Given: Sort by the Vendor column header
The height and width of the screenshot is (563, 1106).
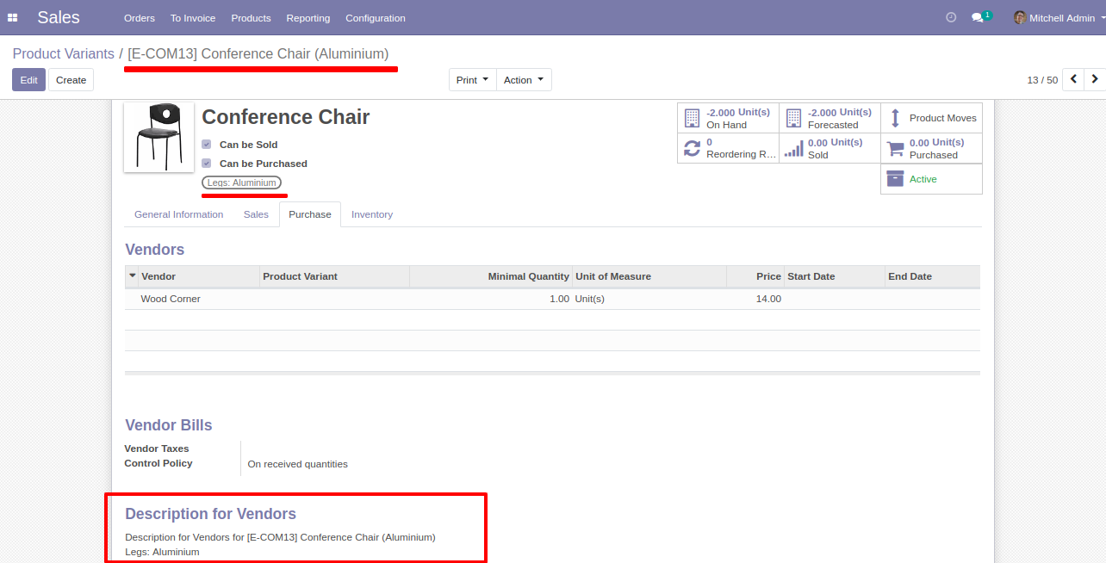Looking at the screenshot, I should click(x=199, y=276).
